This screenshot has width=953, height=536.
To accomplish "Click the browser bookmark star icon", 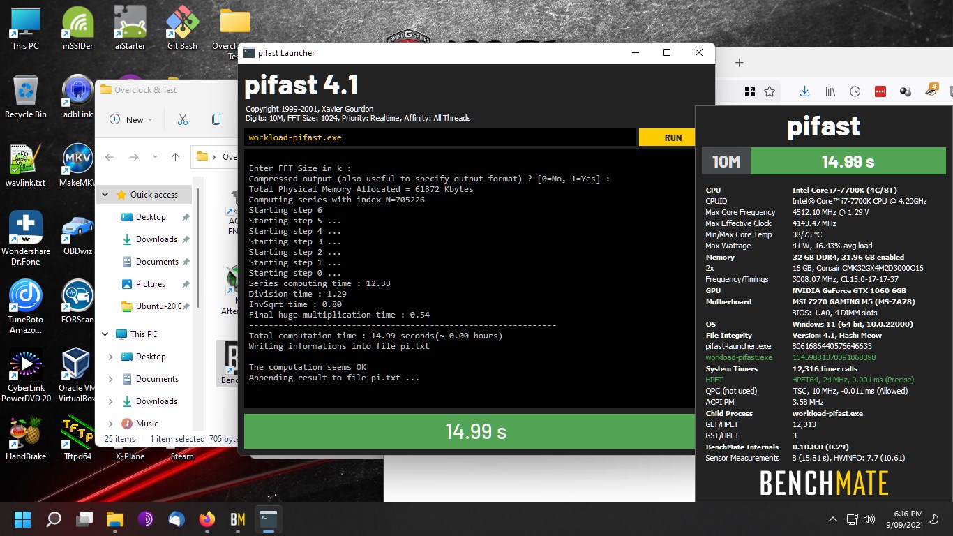I will [770, 91].
